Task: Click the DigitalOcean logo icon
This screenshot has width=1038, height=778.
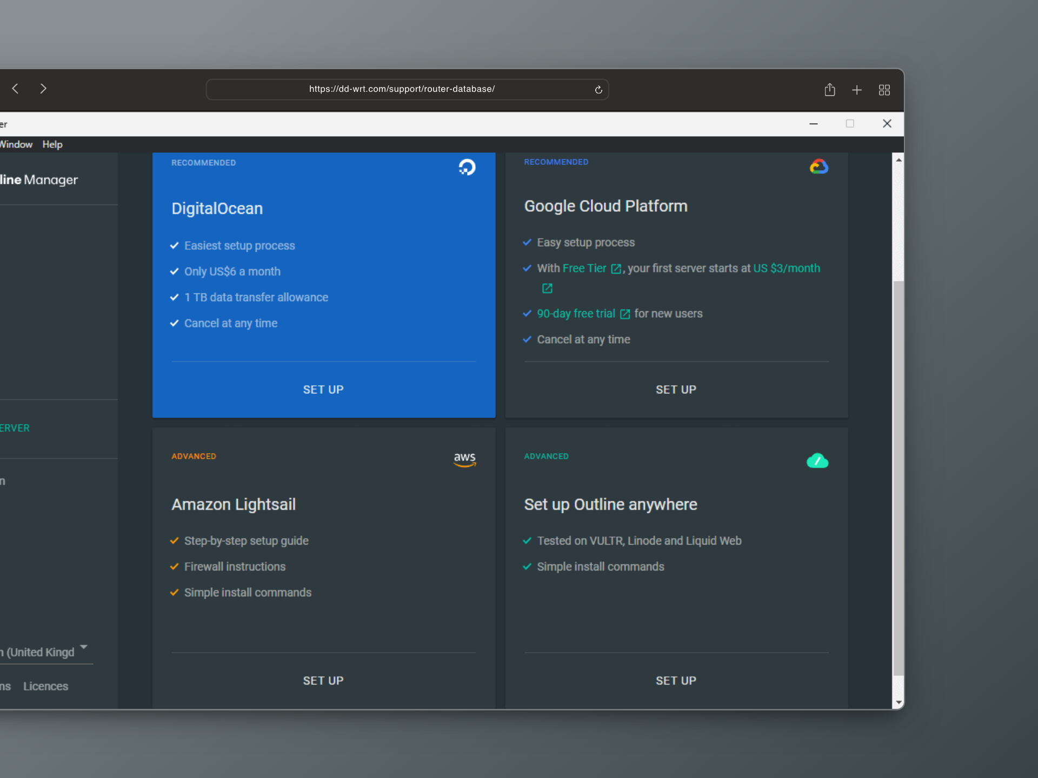Action: 467,167
